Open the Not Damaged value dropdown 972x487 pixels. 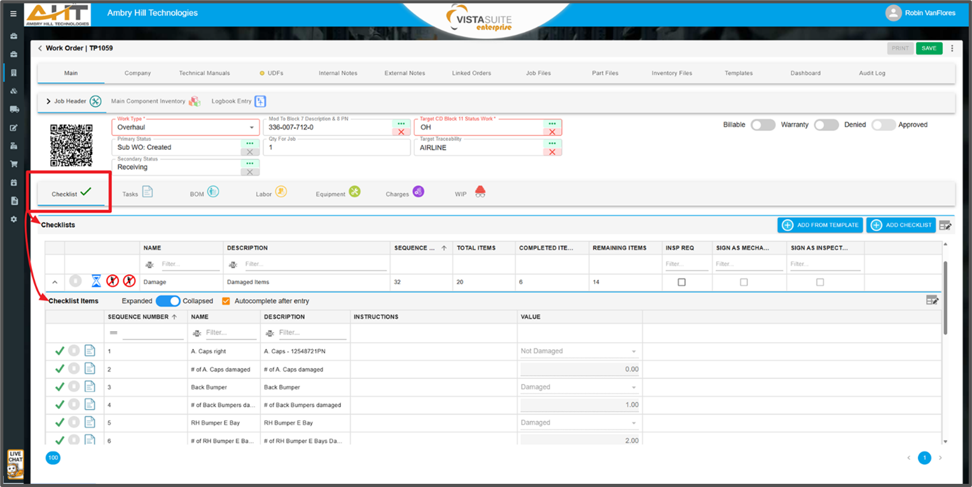pyautogui.click(x=634, y=351)
